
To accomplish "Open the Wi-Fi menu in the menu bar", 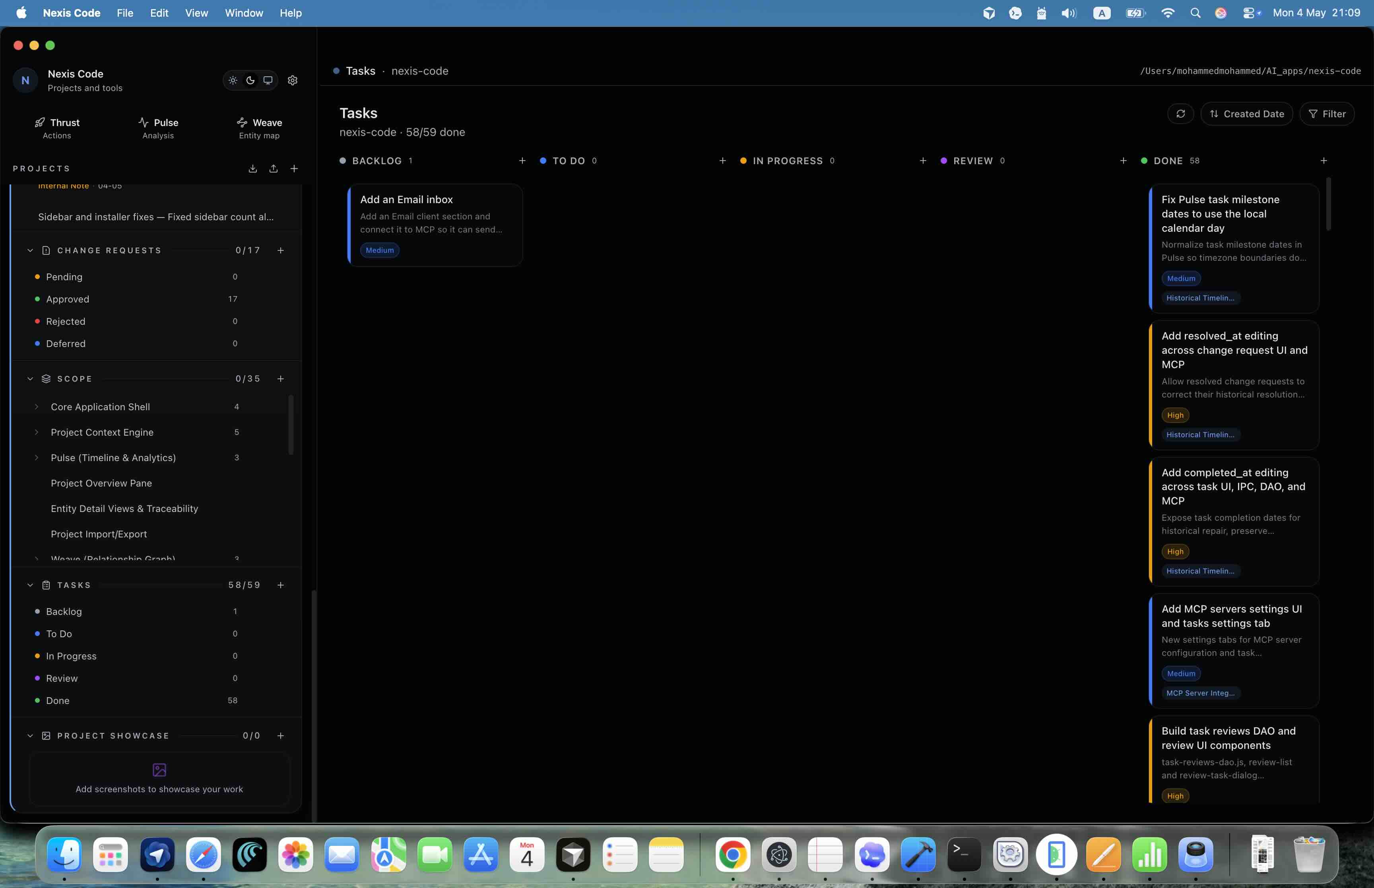I will click(1168, 13).
